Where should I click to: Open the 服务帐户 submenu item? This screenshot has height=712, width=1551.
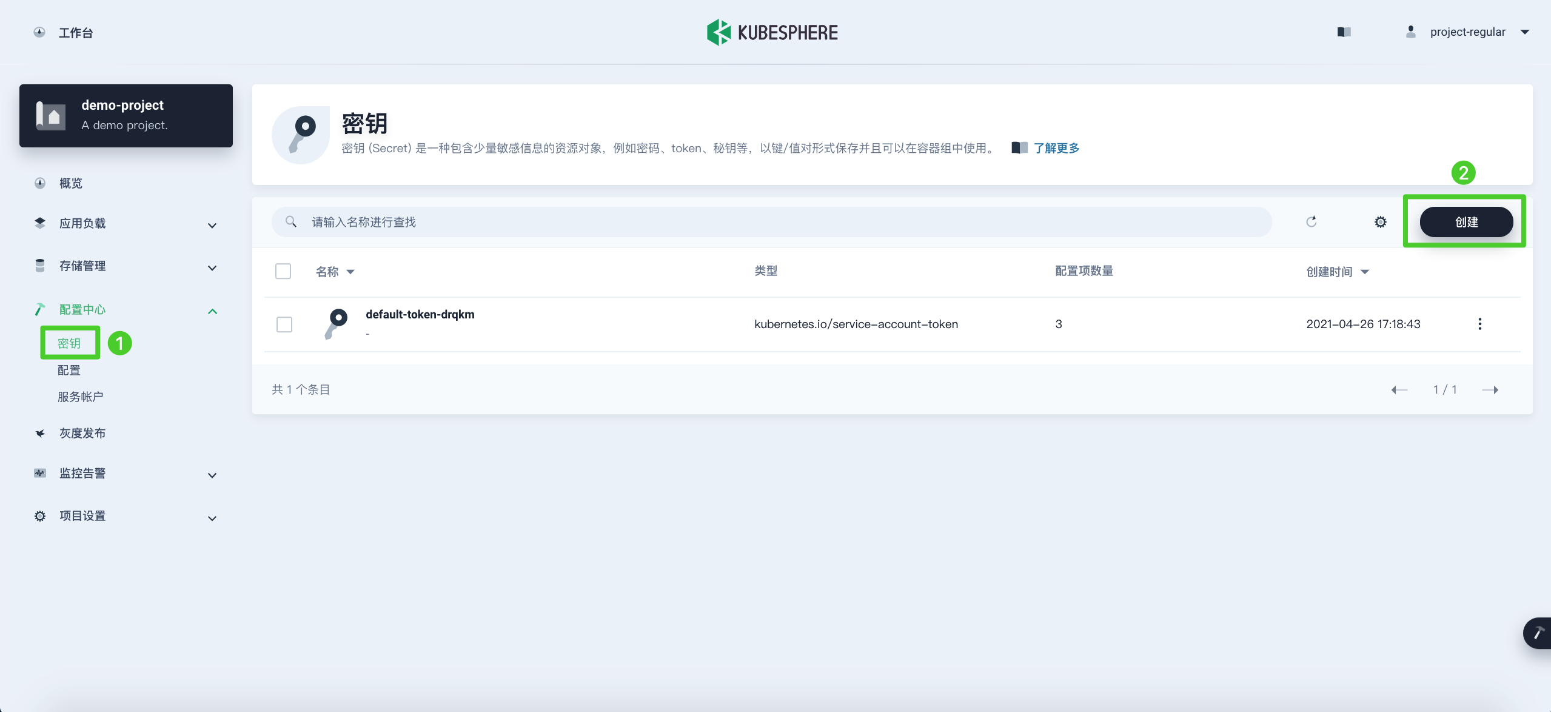[x=80, y=397]
